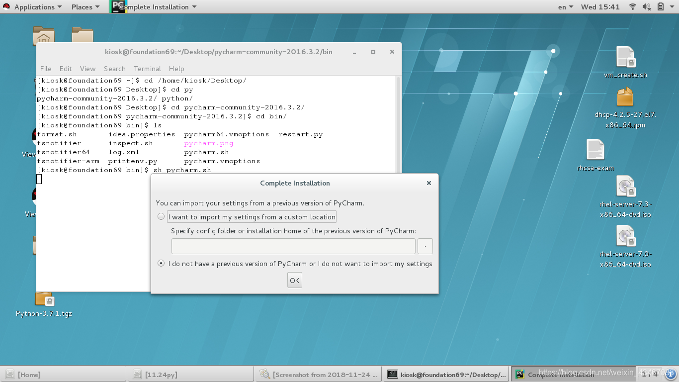Close the terminal window
The image size is (679, 382).
[392, 52]
